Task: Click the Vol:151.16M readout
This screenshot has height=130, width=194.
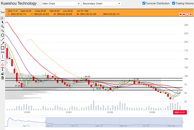Action: [82, 11]
